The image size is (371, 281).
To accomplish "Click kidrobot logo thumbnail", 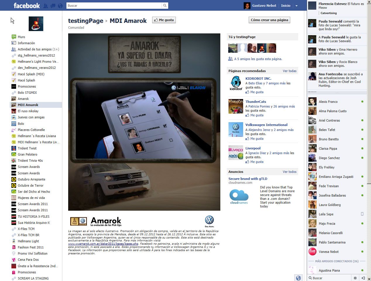I will coord(236,83).
